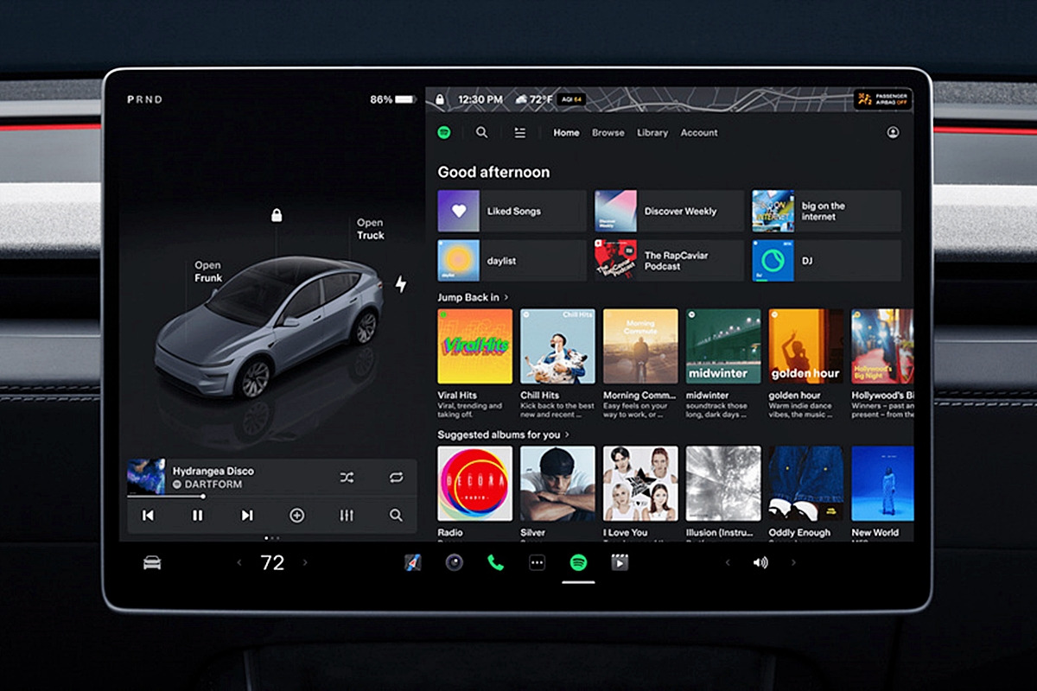Open the Spotify profile avatar icon
Viewport: 1037px width, 691px height.
click(893, 133)
